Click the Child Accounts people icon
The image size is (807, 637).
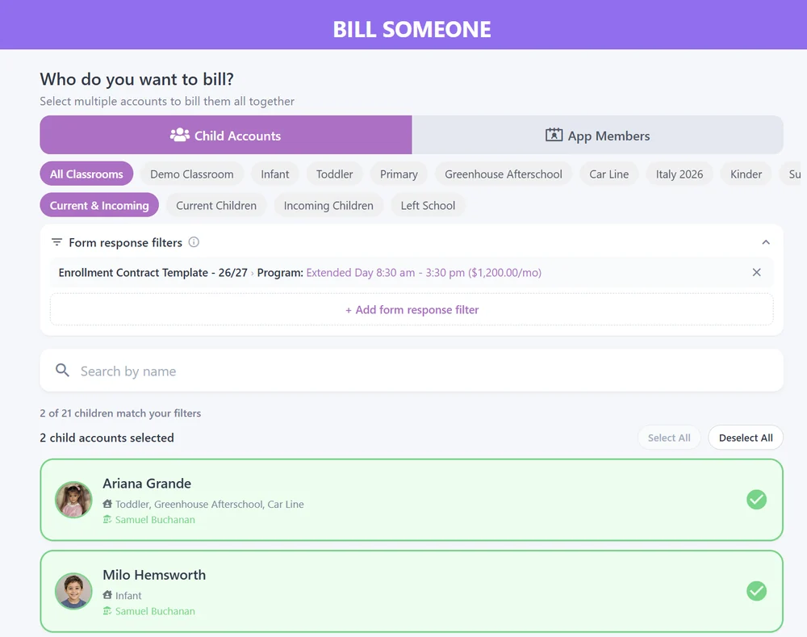[x=180, y=135]
